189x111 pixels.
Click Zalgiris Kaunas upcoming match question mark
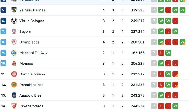pyautogui.click(x=154, y=10)
